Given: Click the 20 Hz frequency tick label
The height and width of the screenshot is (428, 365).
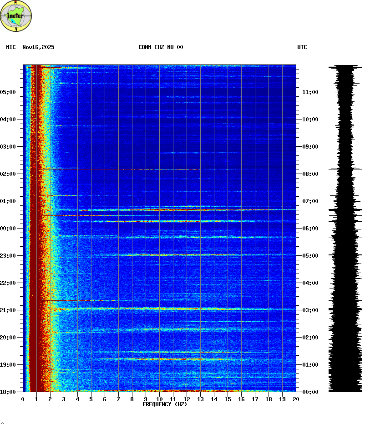Looking at the screenshot, I should 296,399.
